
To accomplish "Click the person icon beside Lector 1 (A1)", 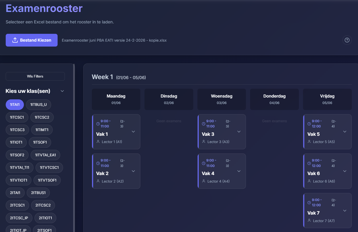I will 98,141.
